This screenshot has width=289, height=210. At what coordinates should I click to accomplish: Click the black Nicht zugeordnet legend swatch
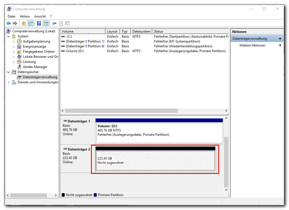click(63, 195)
